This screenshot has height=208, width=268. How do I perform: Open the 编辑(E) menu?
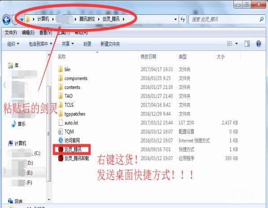(x=28, y=32)
